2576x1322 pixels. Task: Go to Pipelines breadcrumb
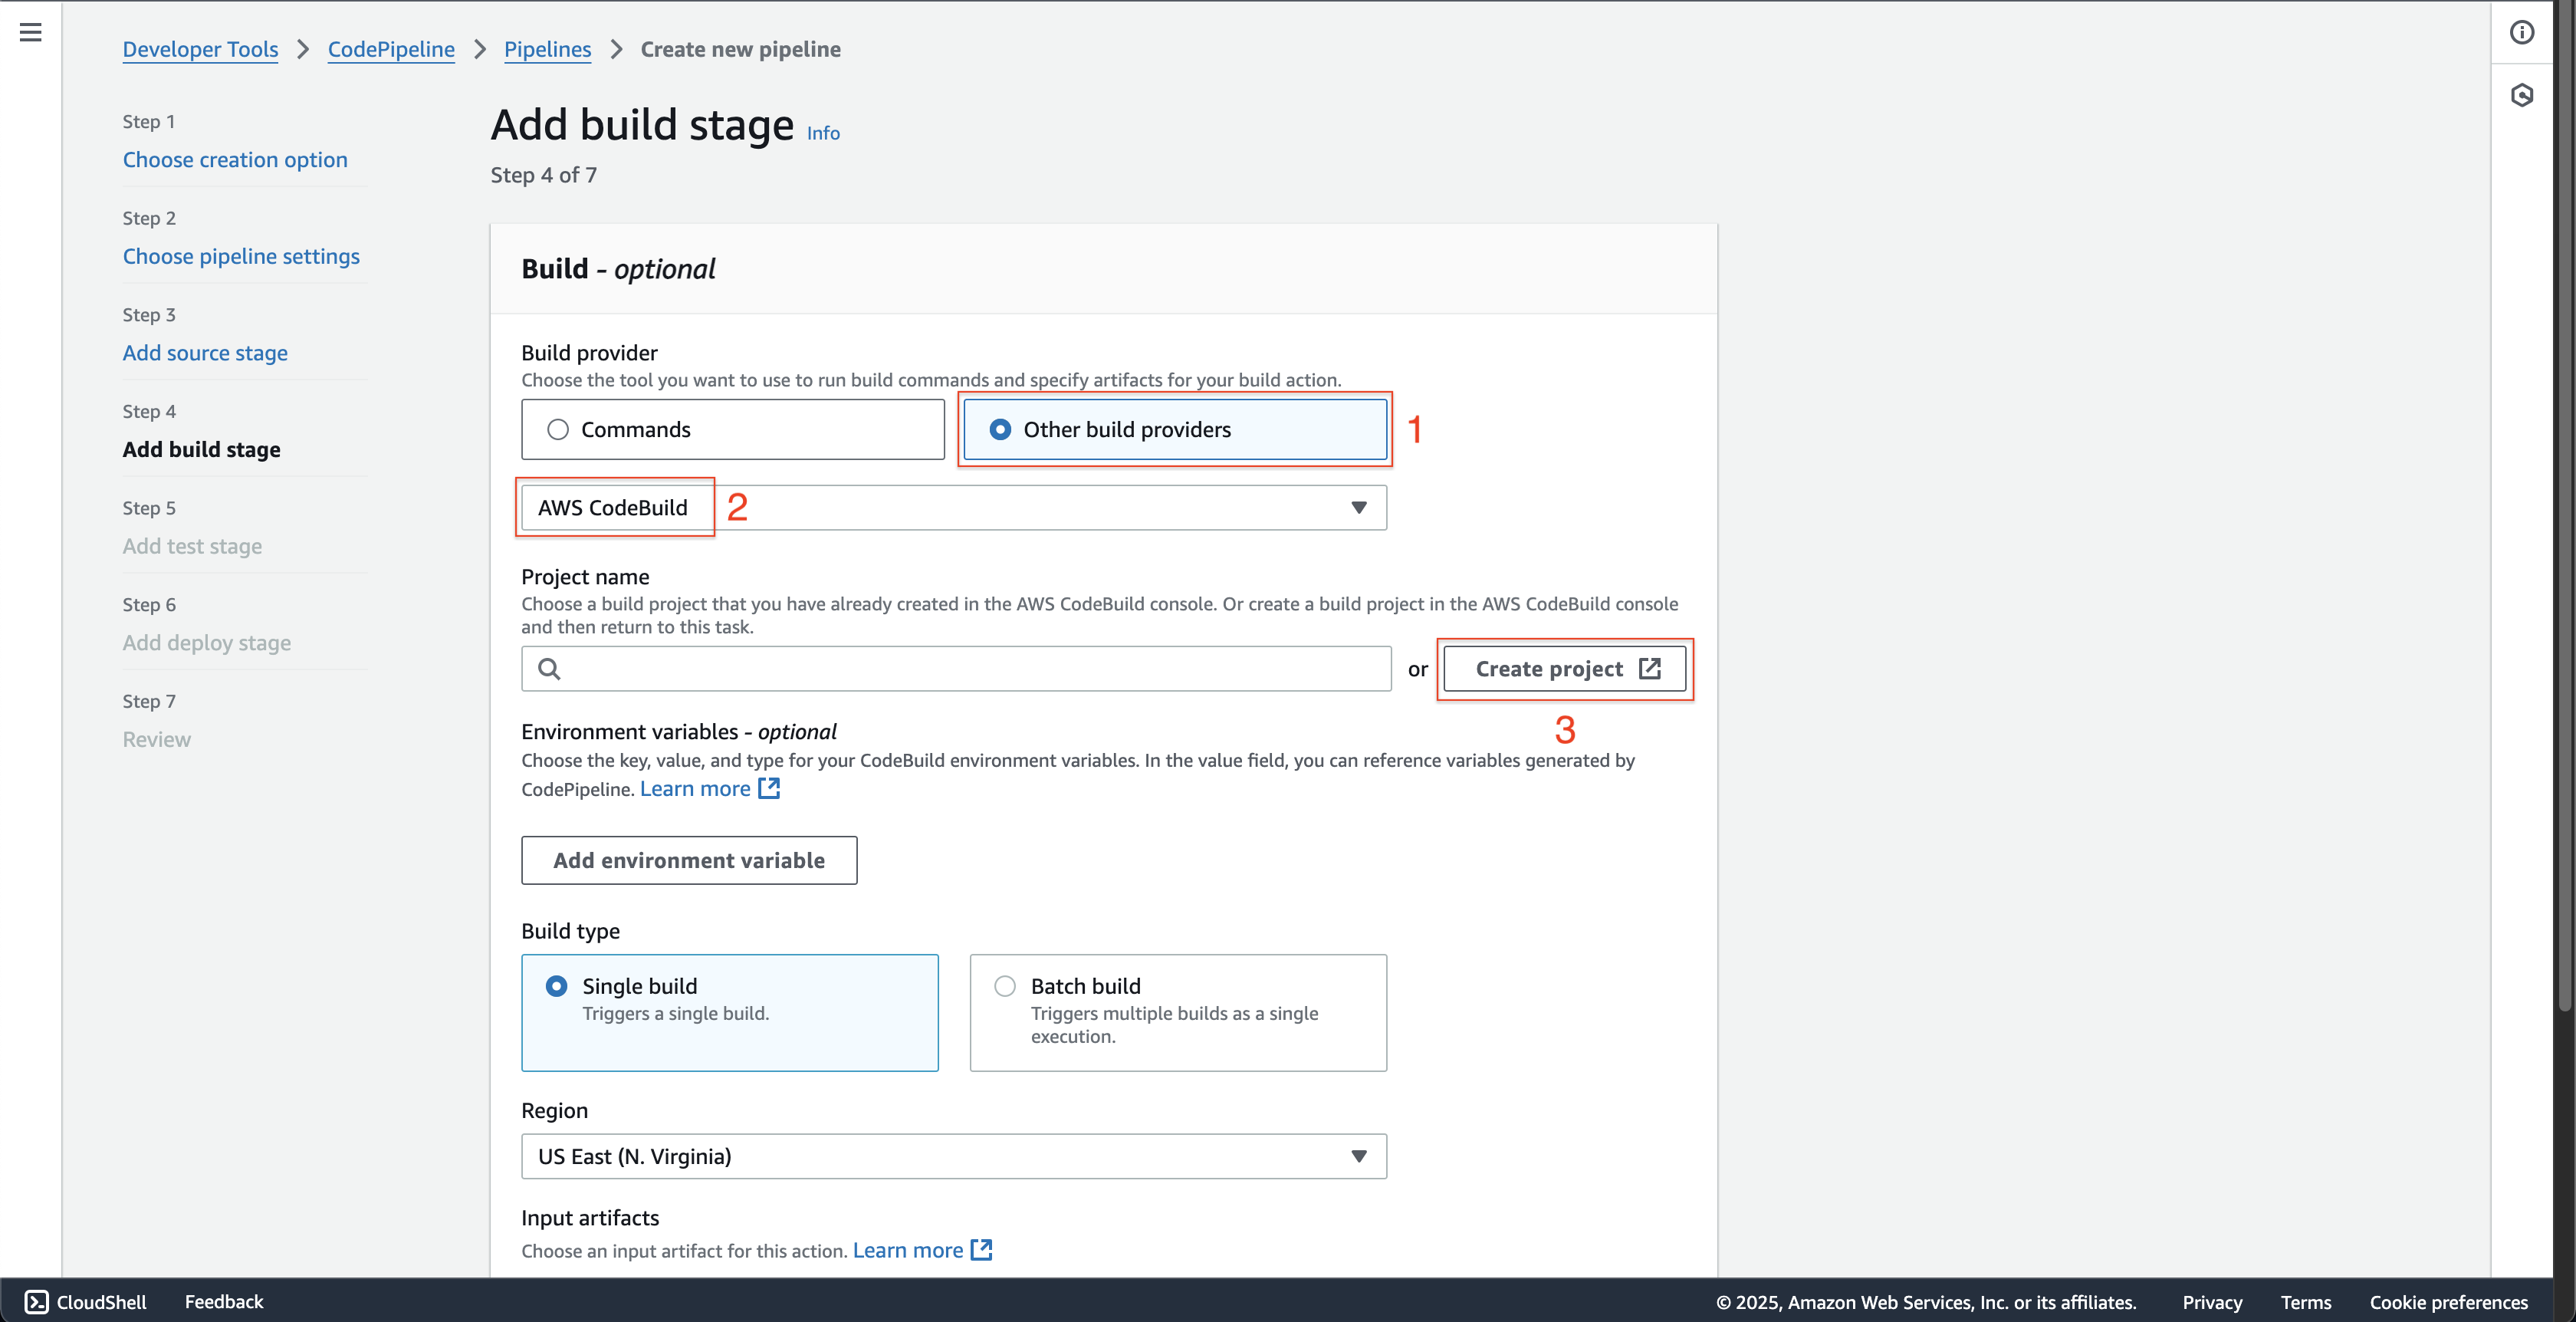pyautogui.click(x=547, y=49)
